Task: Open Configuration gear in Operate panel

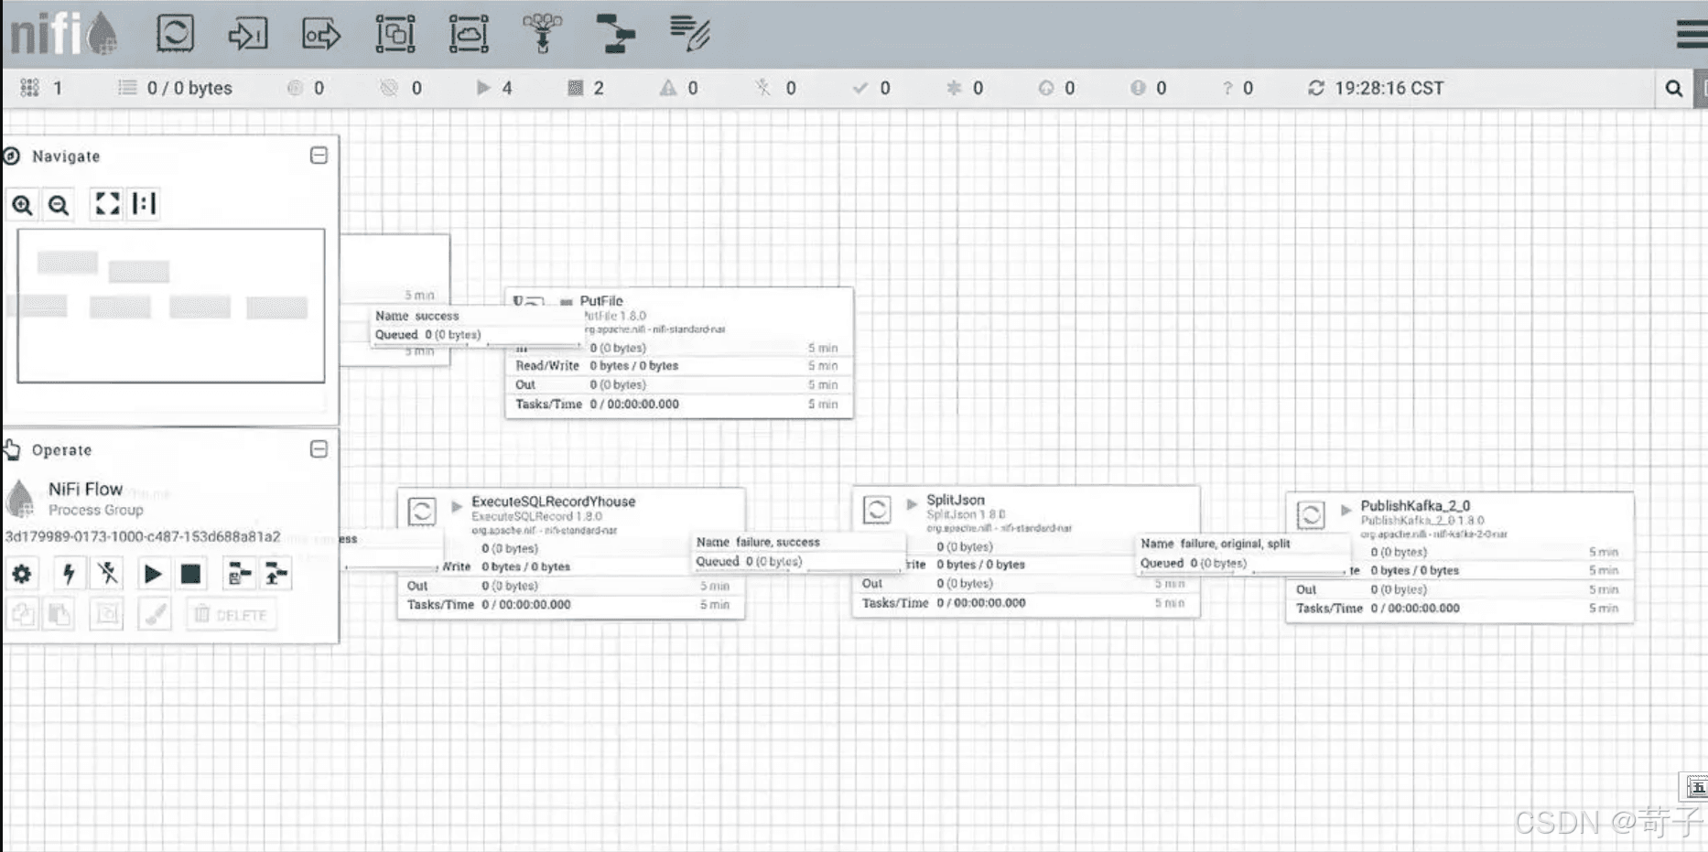Action: [x=22, y=574]
